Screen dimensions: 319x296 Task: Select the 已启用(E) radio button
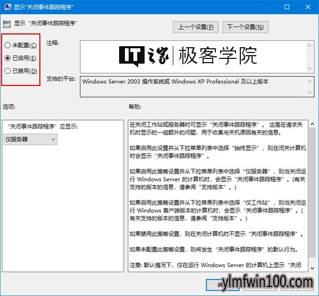coord(20,58)
